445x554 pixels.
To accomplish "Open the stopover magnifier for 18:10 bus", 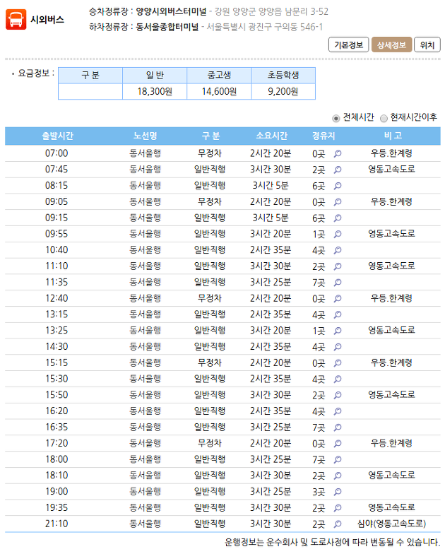I will [x=338, y=476].
